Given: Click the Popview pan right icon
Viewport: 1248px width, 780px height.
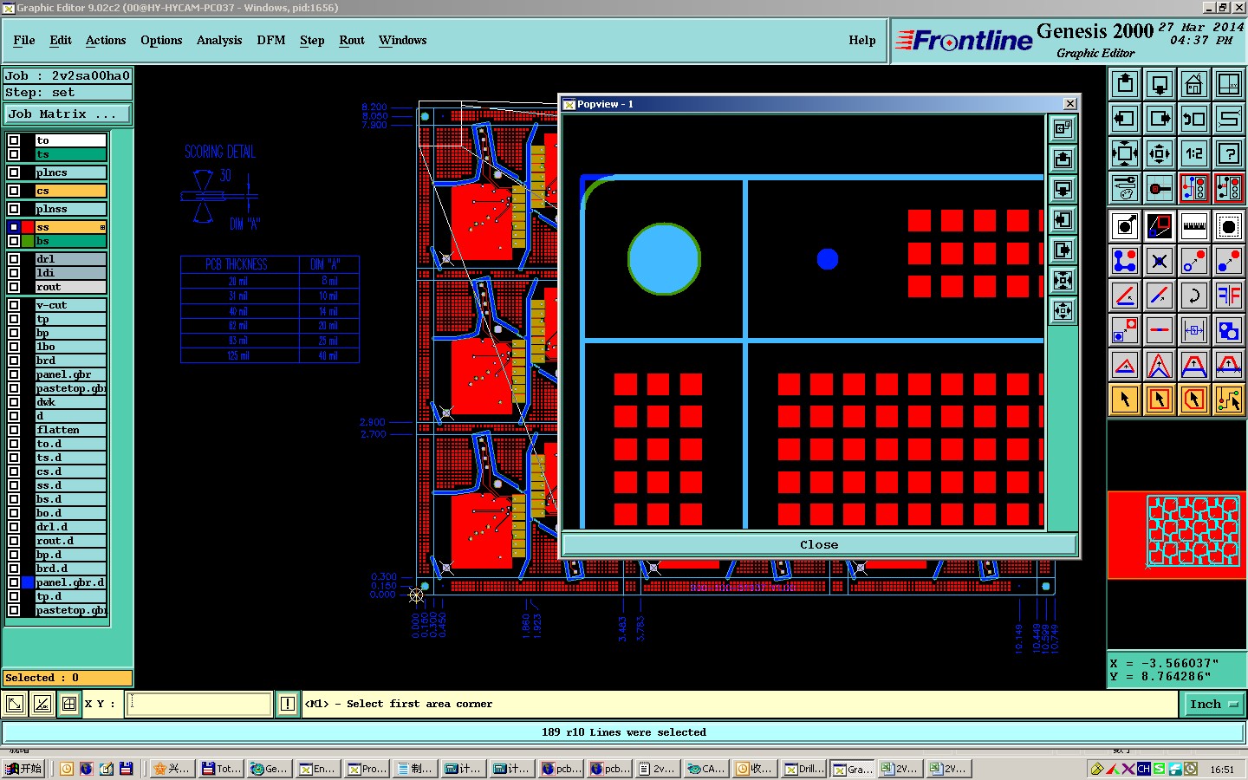Looking at the screenshot, I should (x=1063, y=250).
